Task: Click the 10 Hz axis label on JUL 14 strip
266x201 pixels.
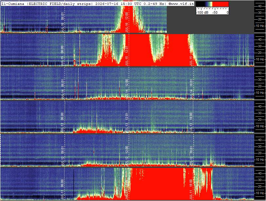Action: (x=260, y=93)
